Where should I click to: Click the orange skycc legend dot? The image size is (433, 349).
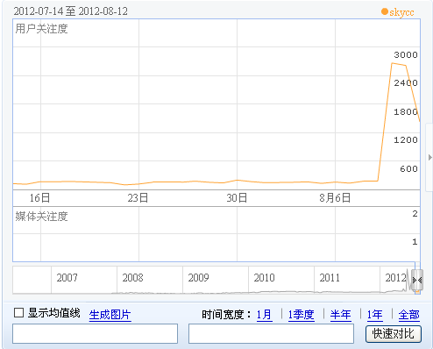385,11
